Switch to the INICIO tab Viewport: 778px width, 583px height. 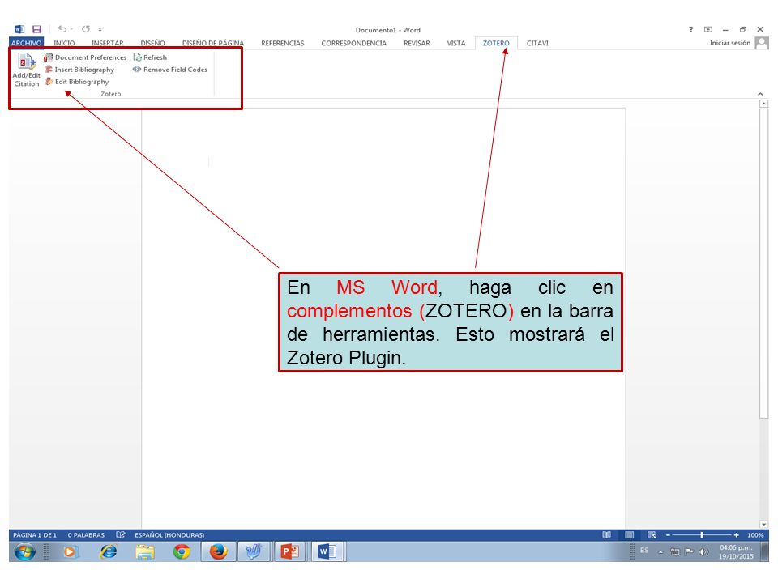(64, 43)
